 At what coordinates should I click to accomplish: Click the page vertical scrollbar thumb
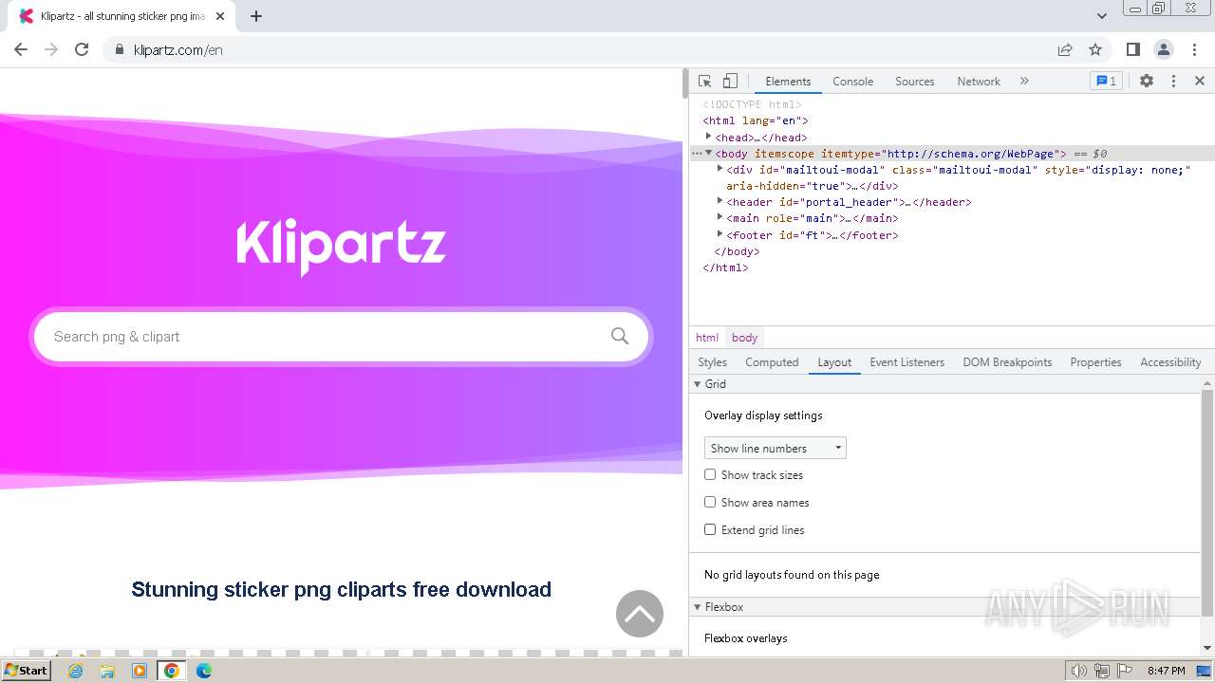[684, 83]
